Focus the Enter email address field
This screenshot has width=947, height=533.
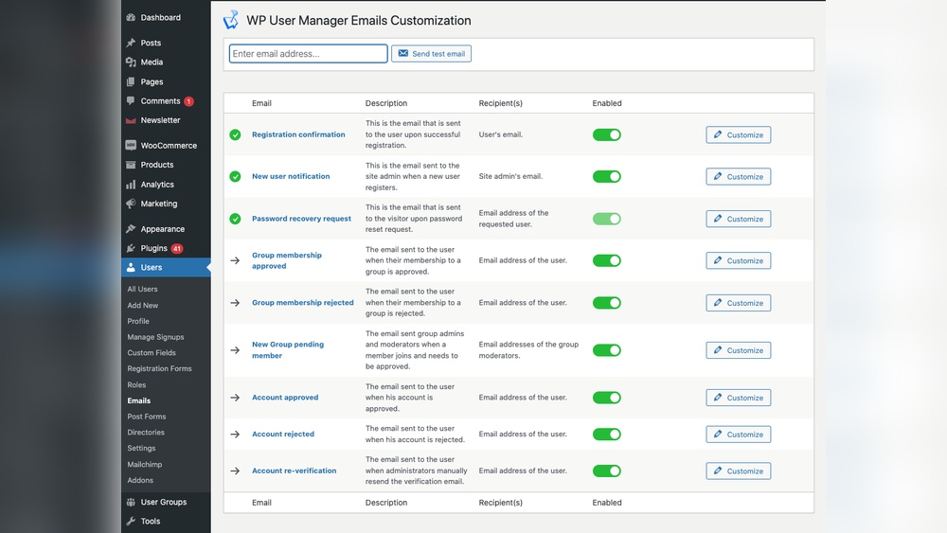(x=308, y=54)
